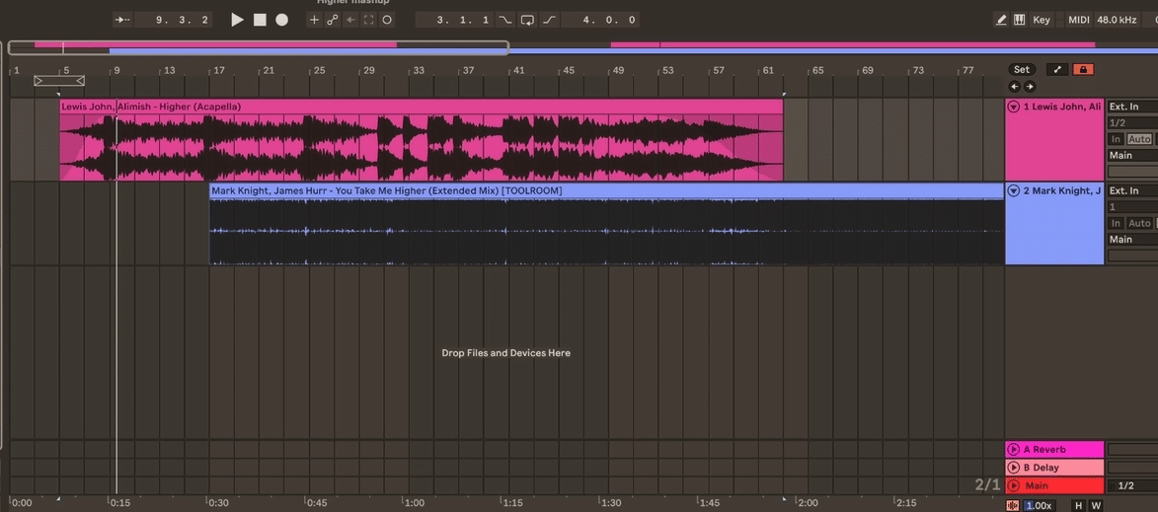
Task: Click bar 33 on the beat ruler
Action: point(418,70)
